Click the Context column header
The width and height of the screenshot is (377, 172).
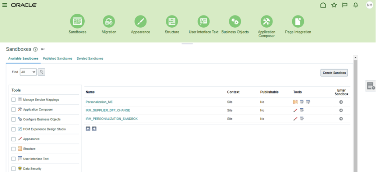233,92
